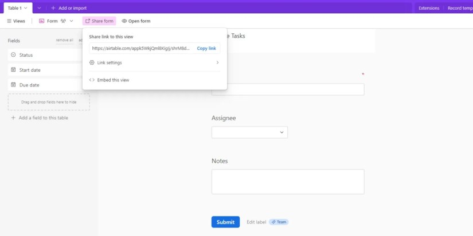Image resolution: width=473 pixels, height=236 pixels.
Task: Click the eye icon in Open form
Action: pos(124,21)
